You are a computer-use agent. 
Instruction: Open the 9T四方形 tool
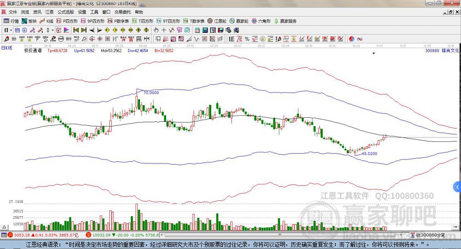click(x=168, y=21)
